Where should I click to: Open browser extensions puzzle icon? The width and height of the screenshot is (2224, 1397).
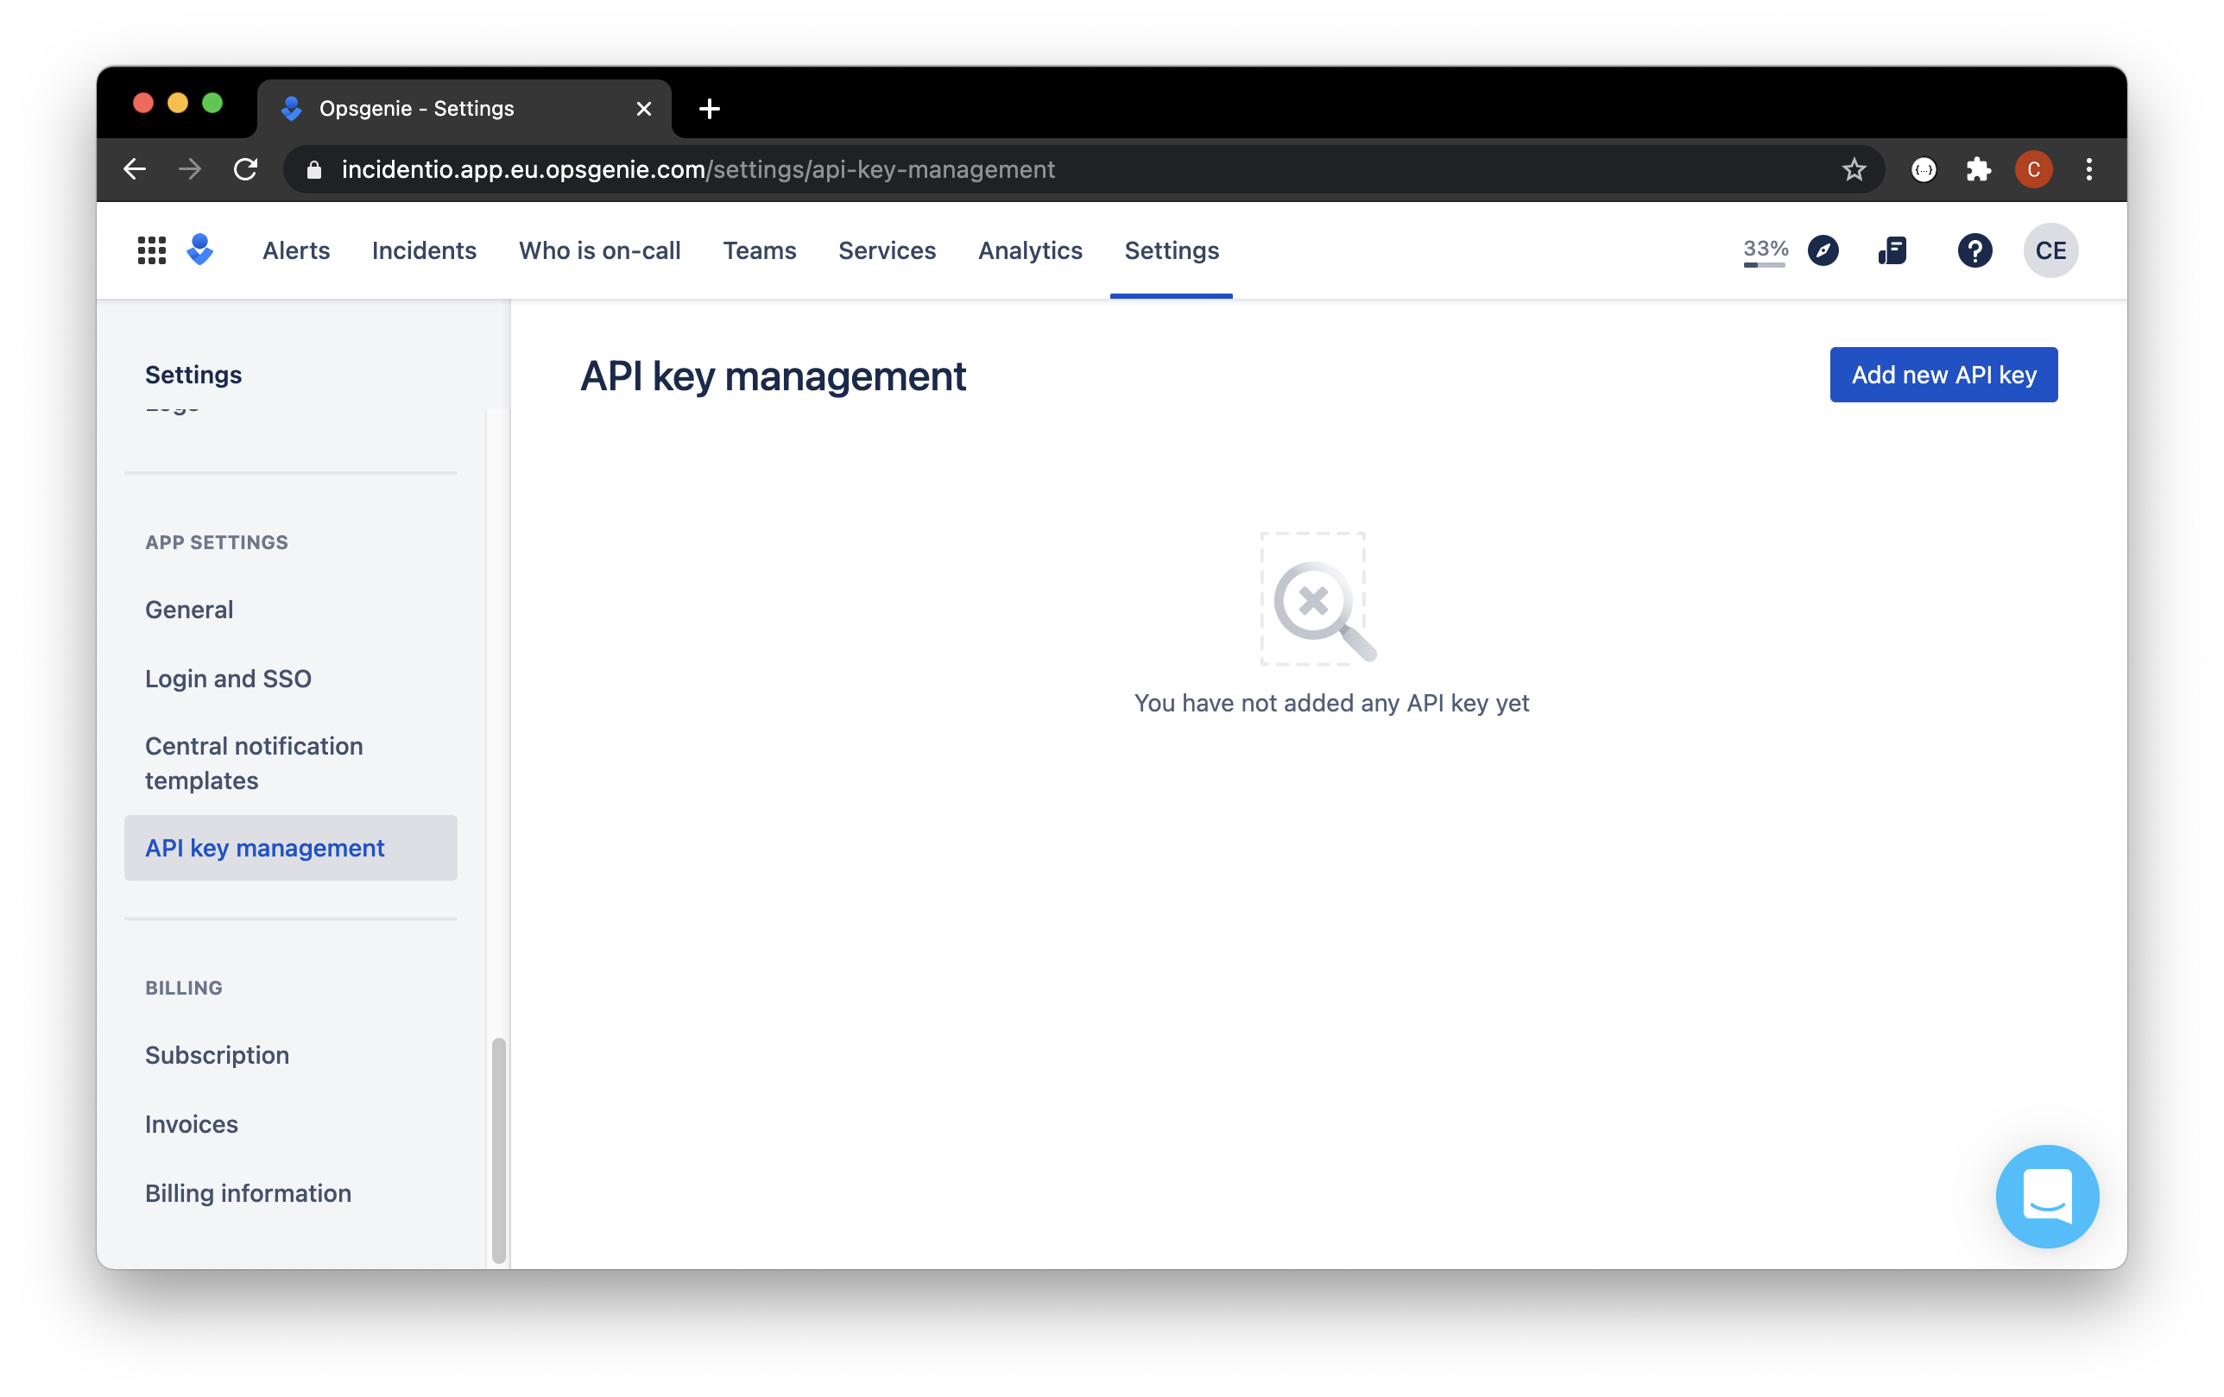(1977, 170)
